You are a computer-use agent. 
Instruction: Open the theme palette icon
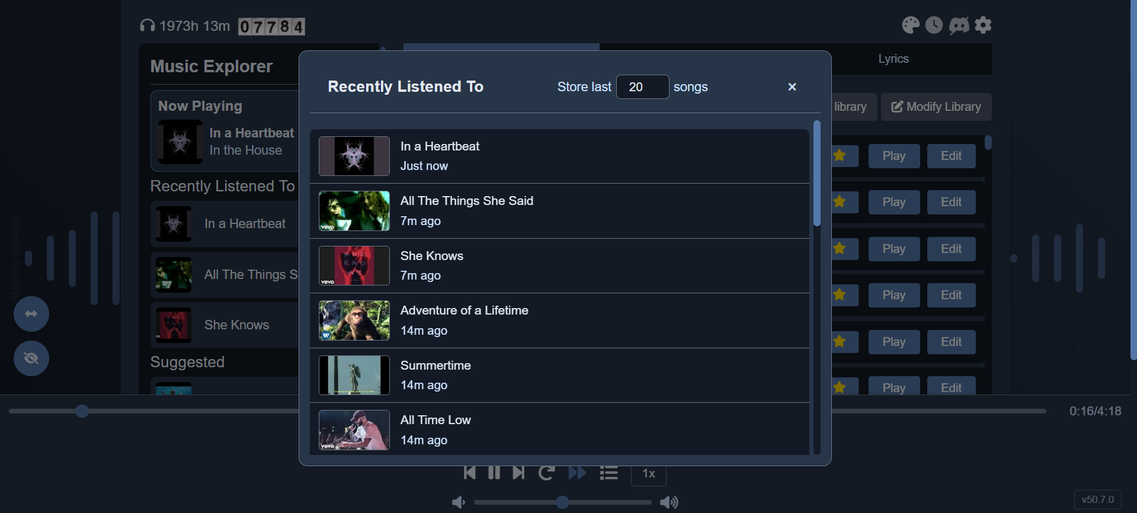pyautogui.click(x=911, y=25)
